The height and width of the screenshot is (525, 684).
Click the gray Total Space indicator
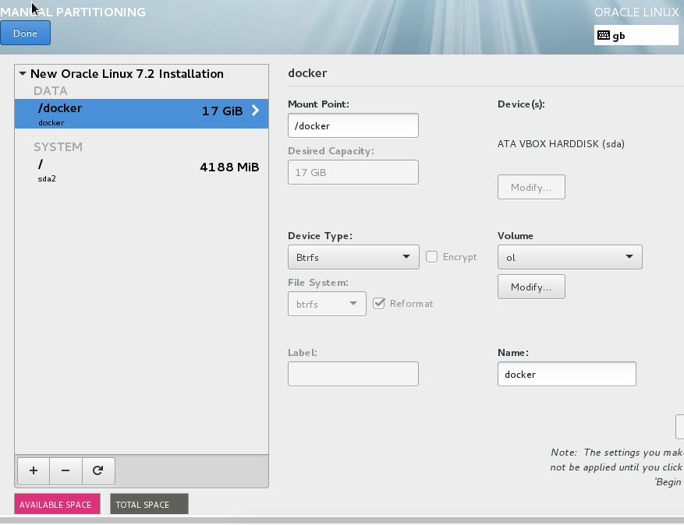[149, 504]
